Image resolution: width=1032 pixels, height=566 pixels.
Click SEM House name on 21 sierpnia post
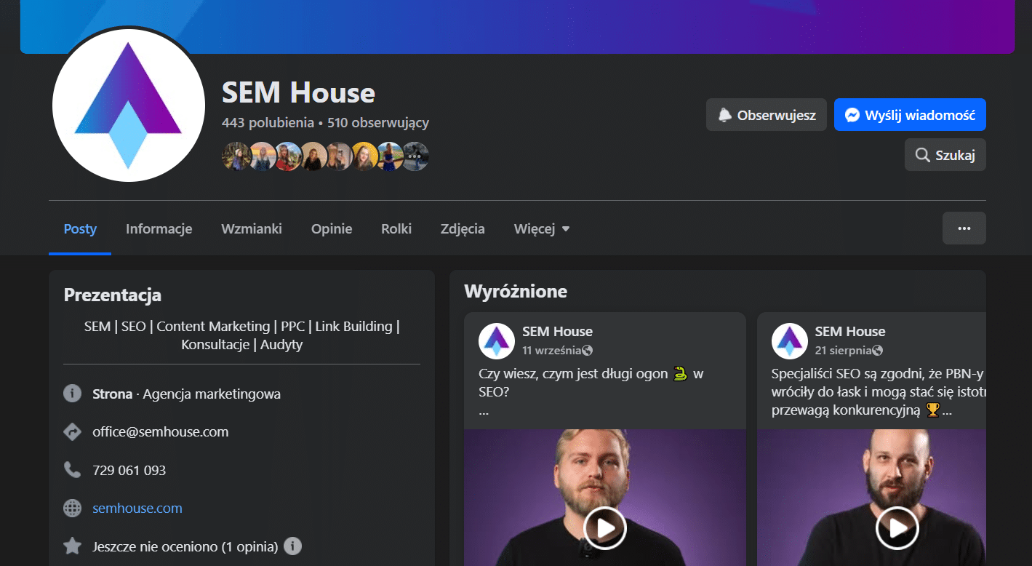tap(850, 332)
